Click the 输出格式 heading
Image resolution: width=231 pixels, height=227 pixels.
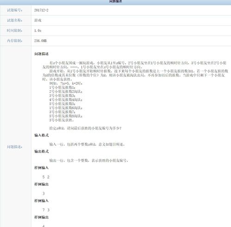tap(41, 151)
